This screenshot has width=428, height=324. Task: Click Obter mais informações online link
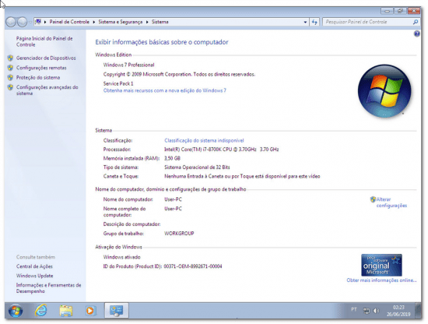381,280
